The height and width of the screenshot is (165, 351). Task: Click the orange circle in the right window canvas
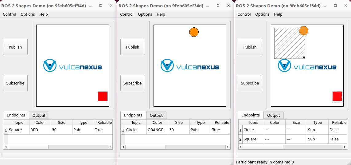pos(304,31)
